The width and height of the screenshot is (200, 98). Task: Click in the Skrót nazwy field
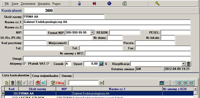pyautogui.click(x=64, y=17)
